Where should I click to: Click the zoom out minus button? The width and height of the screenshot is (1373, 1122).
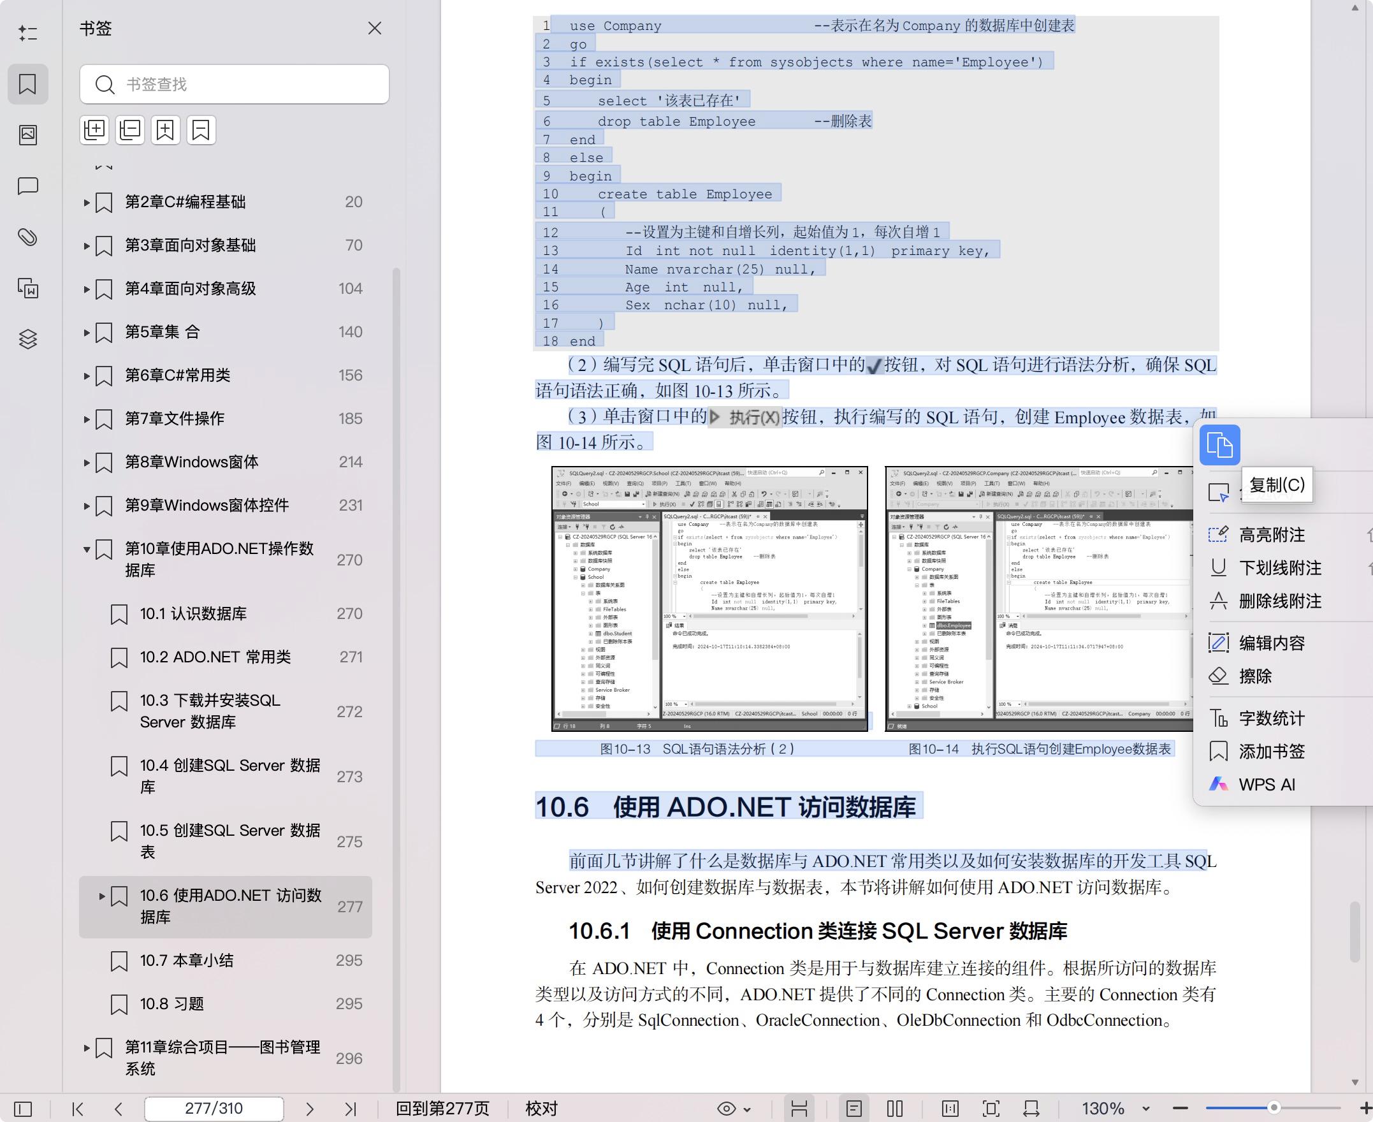click(1180, 1109)
